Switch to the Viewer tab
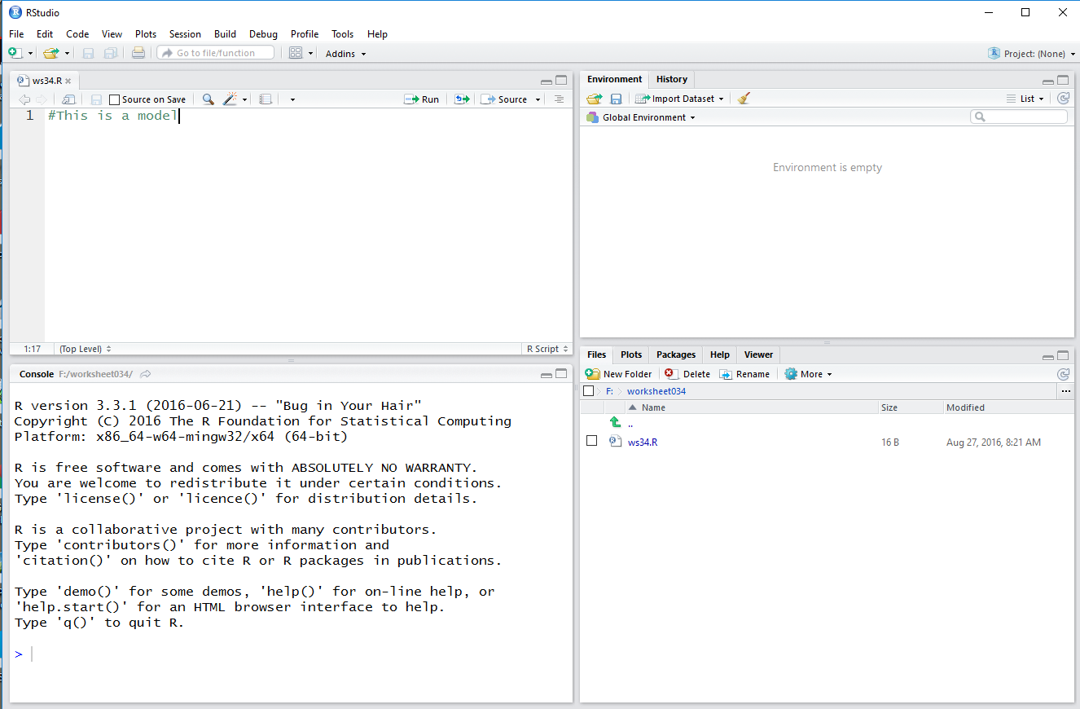Image resolution: width=1080 pixels, height=709 pixels. tap(758, 354)
